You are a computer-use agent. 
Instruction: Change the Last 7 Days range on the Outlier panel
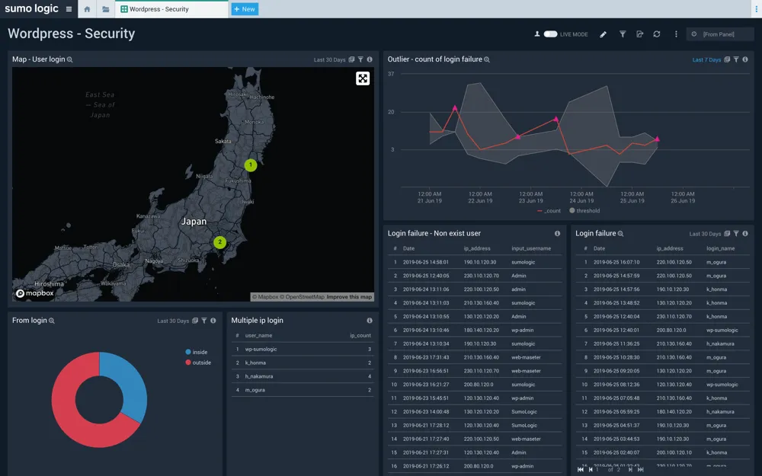(x=706, y=59)
